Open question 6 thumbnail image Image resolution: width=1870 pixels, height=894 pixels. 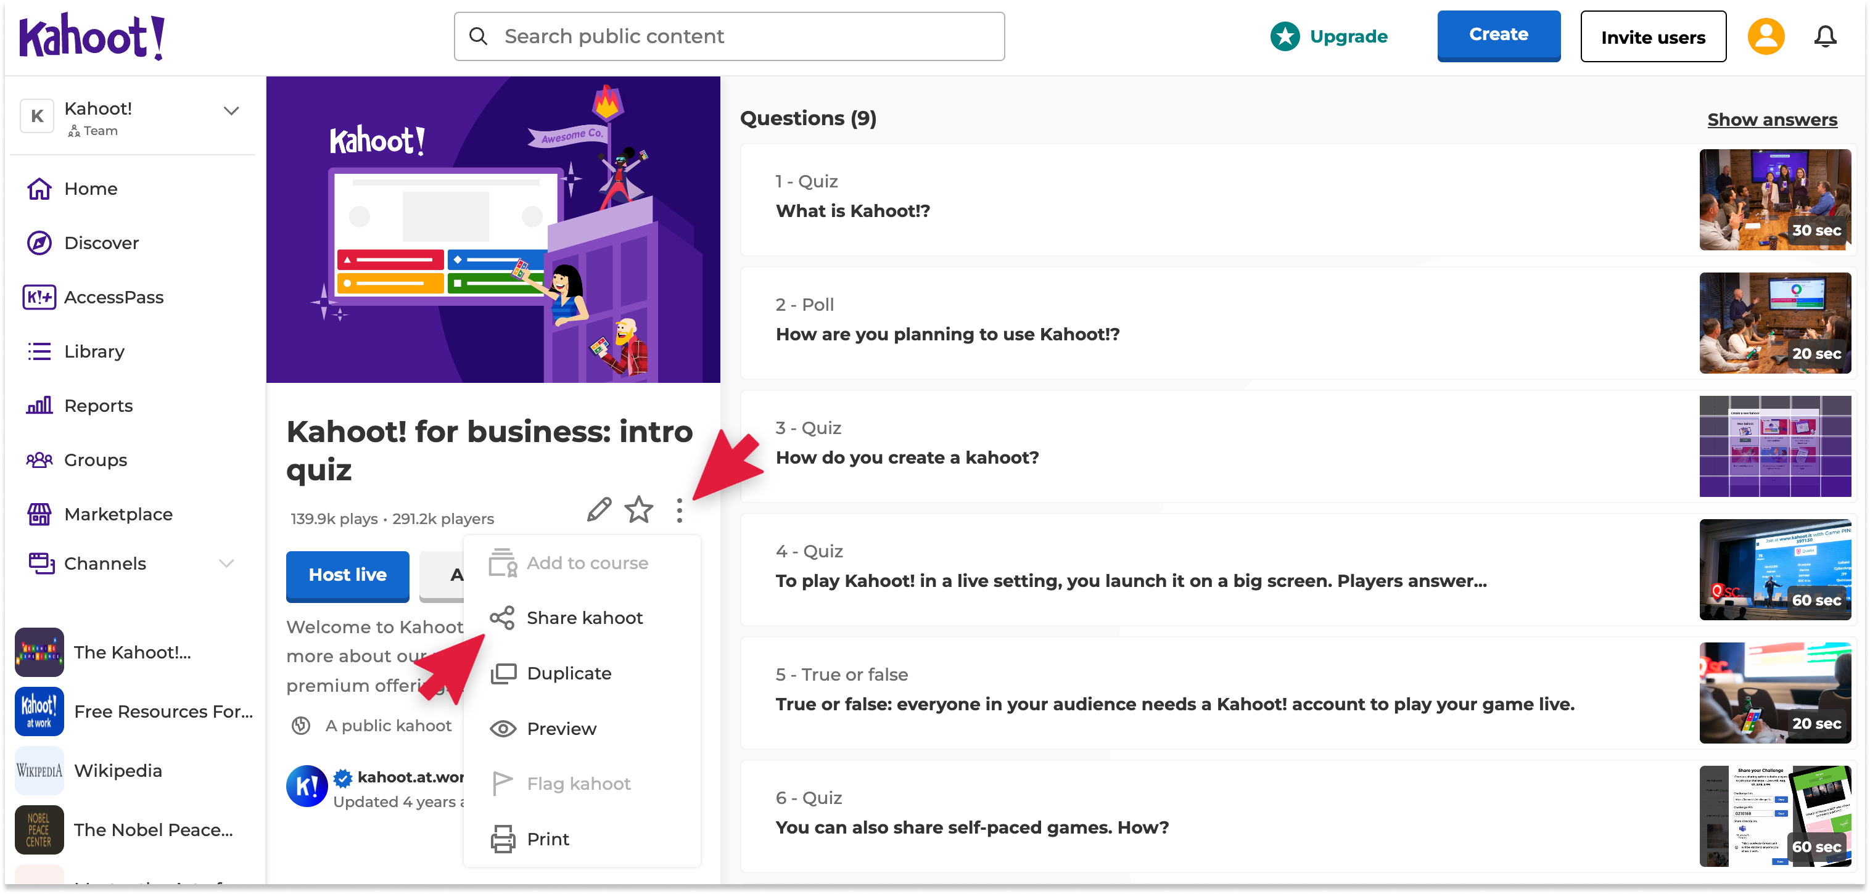1775,816
